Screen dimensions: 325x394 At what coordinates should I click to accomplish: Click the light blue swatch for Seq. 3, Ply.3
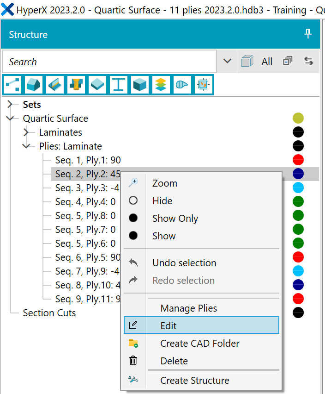[x=298, y=188]
